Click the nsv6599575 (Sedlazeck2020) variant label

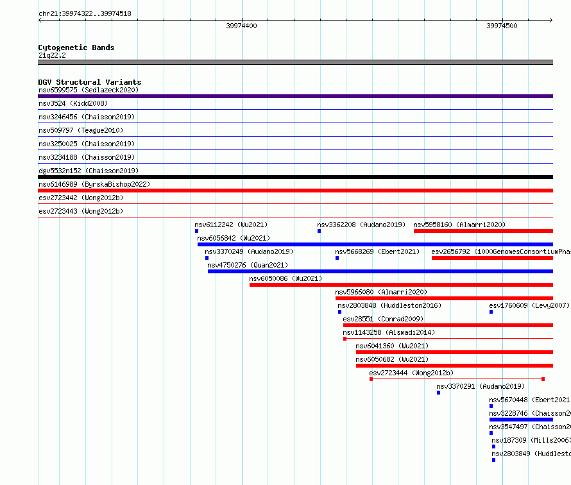pos(89,90)
